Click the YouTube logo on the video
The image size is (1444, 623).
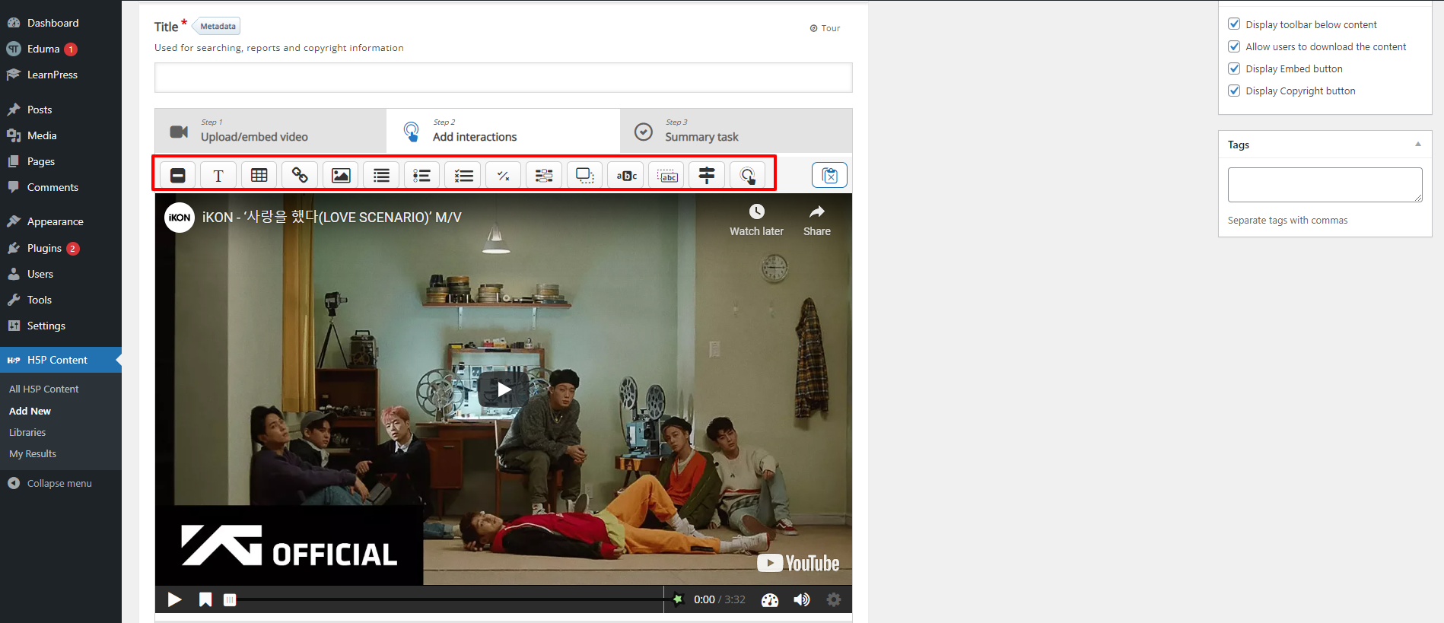[798, 563]
